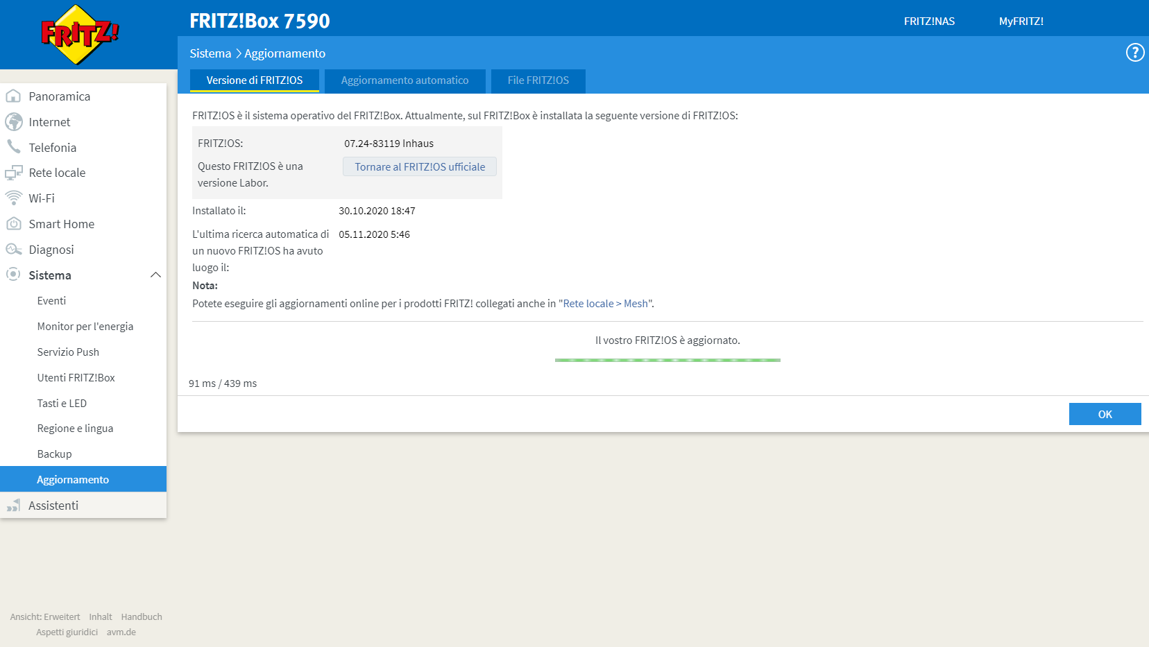This screenshot has height=647, width=1149.
Task: Click the Rete locale network icon
Action: point(13,173)
